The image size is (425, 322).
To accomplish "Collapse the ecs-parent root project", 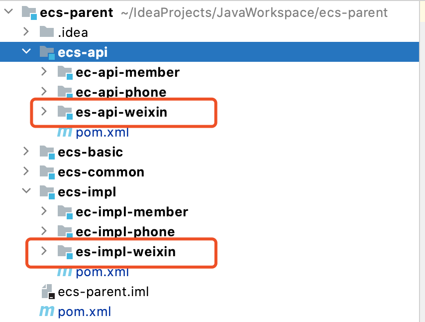I will 8,12.
